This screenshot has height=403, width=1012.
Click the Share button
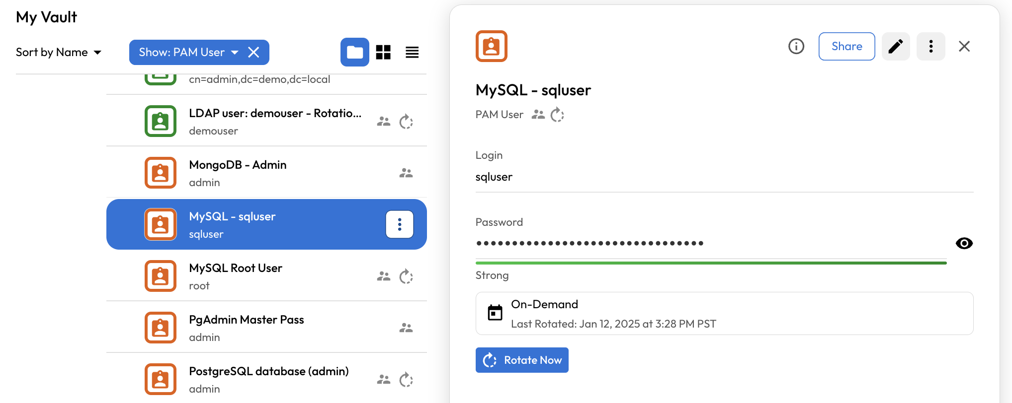tap(846, 46)
